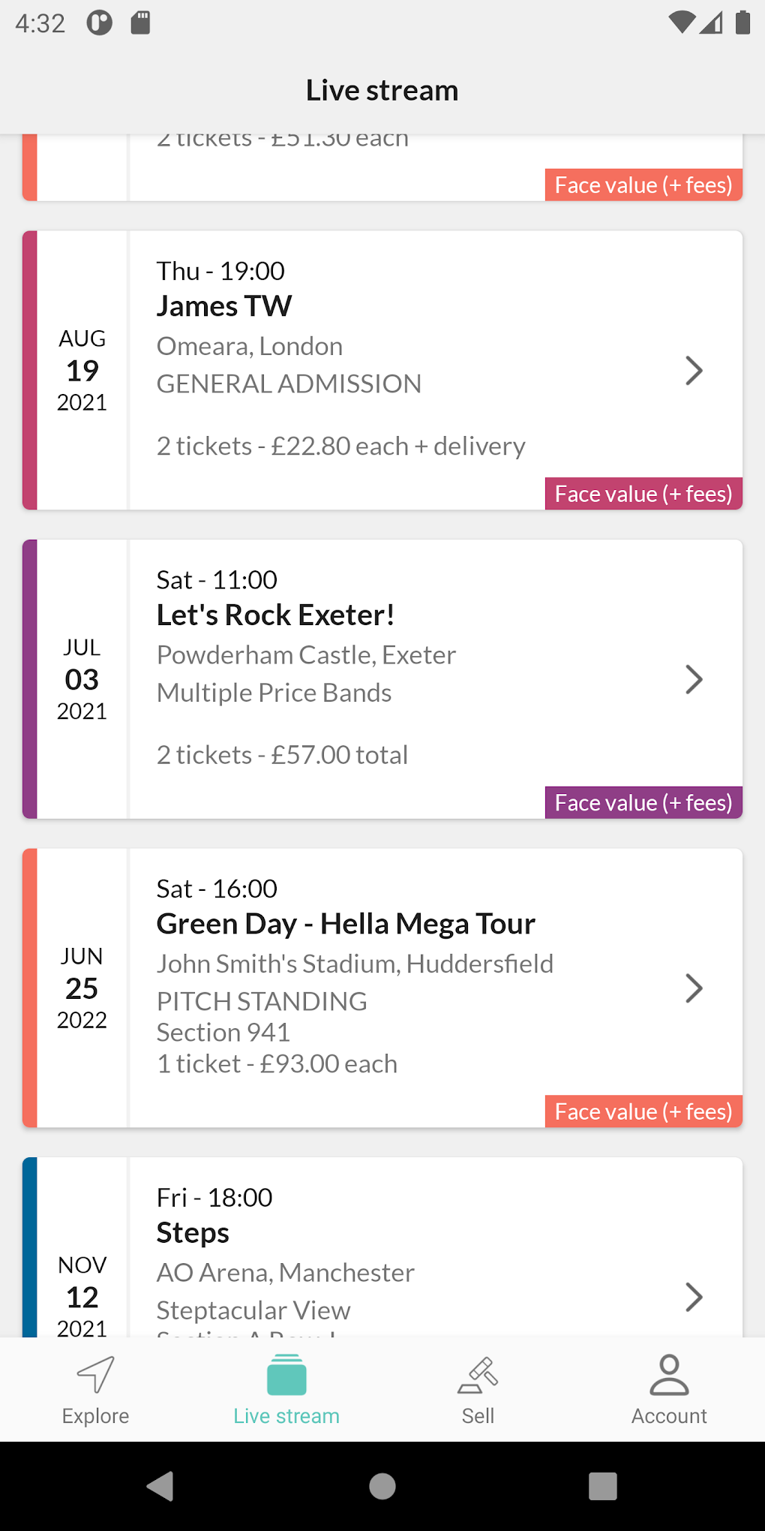This screenshot has width=765, height=1531.
Task: Tap the Live stream ticket icon
Action: point(286,1375)
